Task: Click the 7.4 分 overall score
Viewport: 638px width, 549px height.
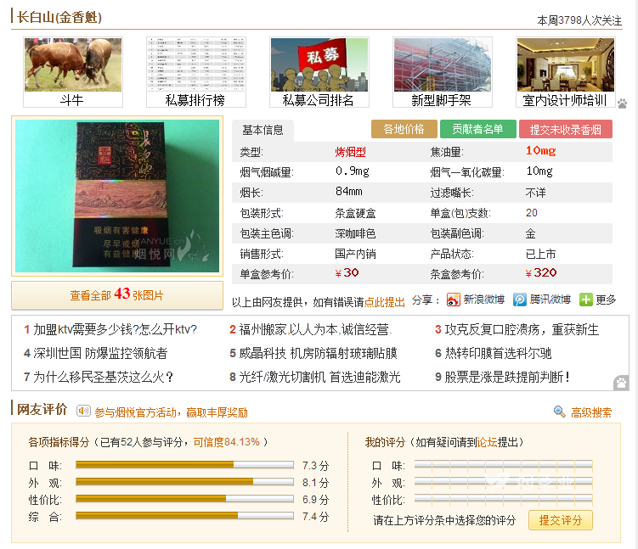Action: coord(315,517)
